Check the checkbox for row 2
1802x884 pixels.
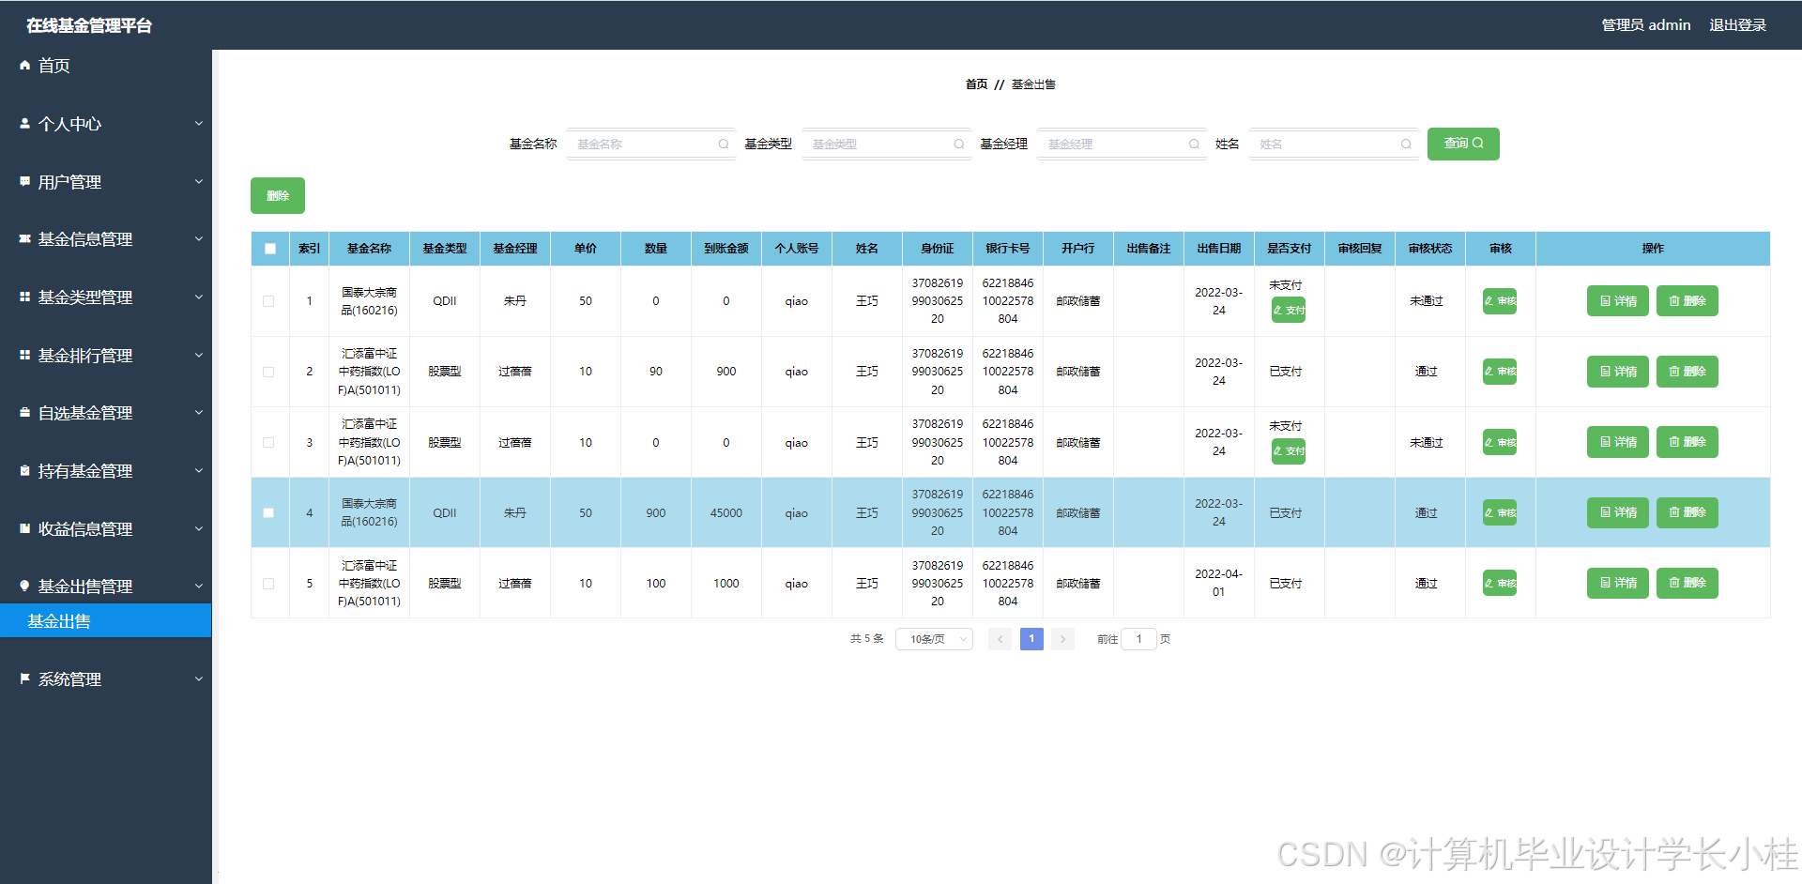pos(268,372)
